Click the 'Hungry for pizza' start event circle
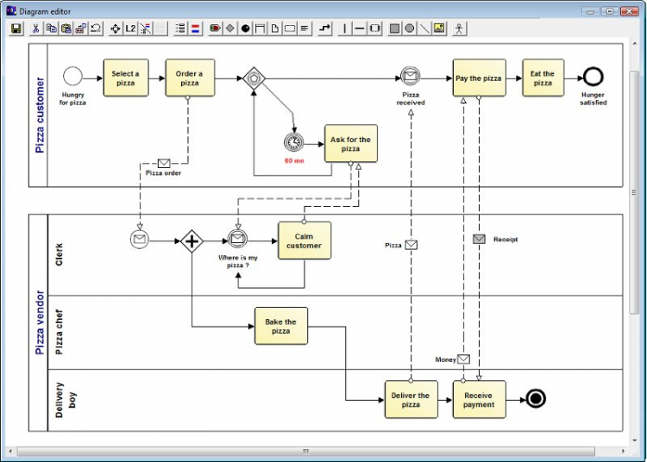Screen dimensions: 647x462 [x=72, y=77]
